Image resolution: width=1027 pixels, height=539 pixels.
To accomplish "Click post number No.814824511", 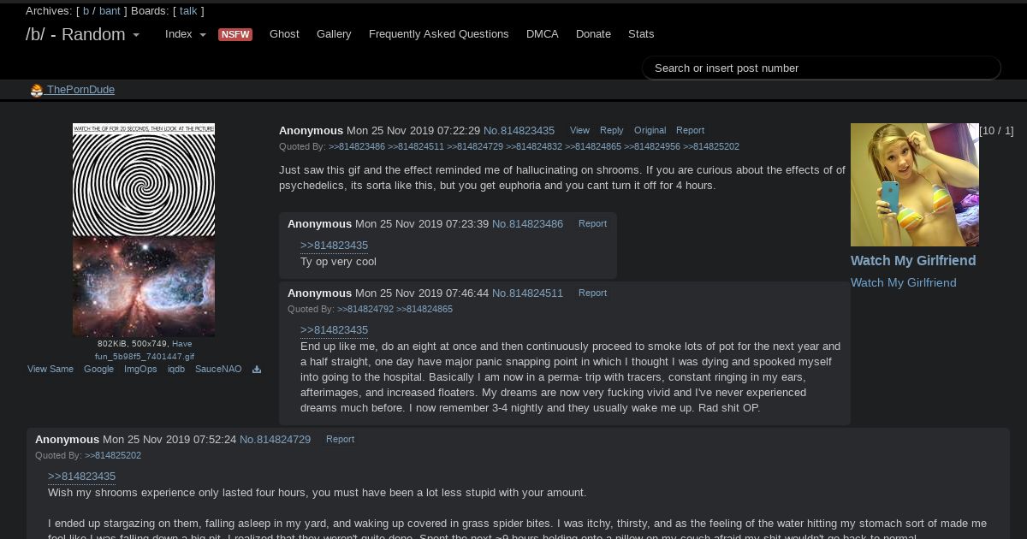I will pos(527,293).
